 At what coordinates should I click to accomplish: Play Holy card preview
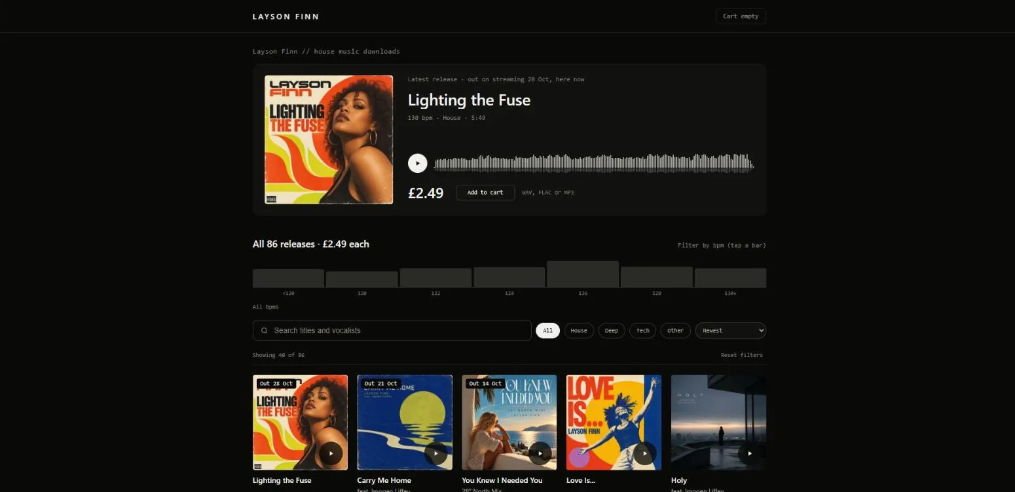click(x=750, y=453)
